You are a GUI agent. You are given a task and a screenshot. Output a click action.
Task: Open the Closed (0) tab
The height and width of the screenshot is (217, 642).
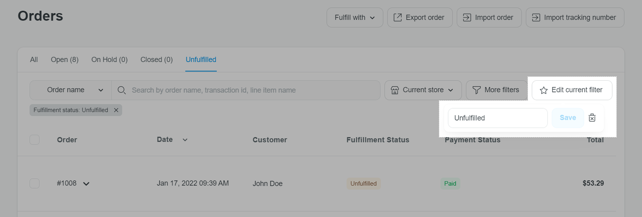pos(156,60)
